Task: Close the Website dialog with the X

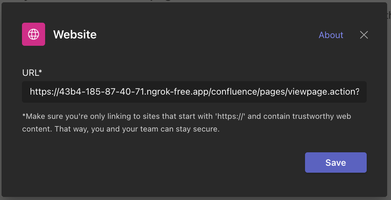Action: click(364, 35)
